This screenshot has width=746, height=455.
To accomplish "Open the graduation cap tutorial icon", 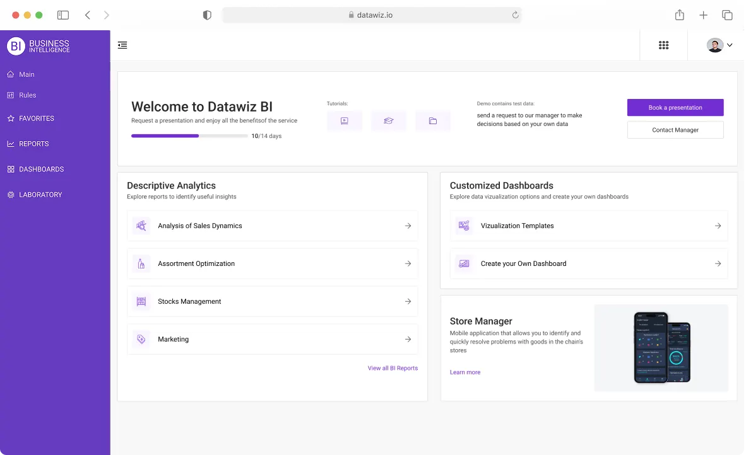I will [x=389, y=120].
